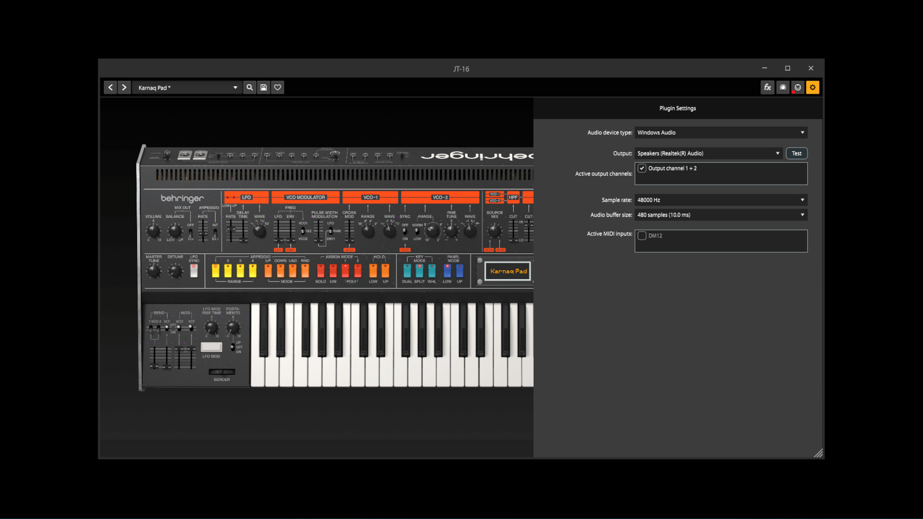Click the VCO-2 WAVE knob
Screen dimensions: 923x519
click(x=470, y=231)
